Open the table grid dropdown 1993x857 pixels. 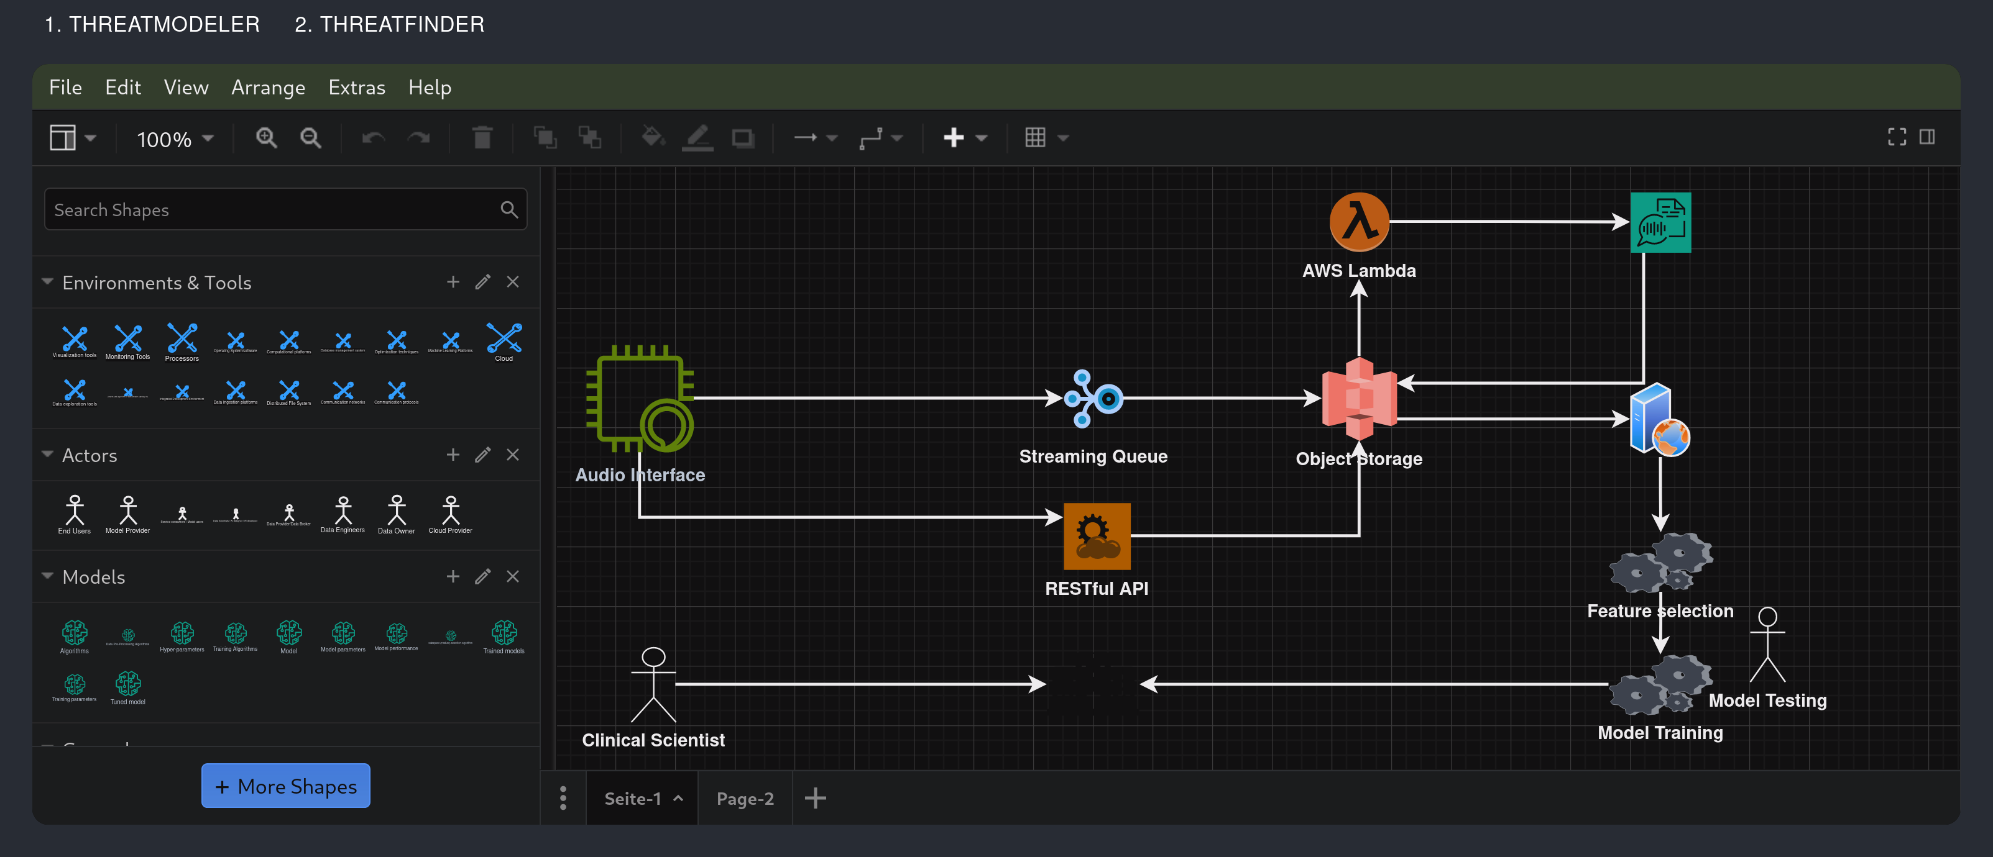click(x=1045, y=137)
